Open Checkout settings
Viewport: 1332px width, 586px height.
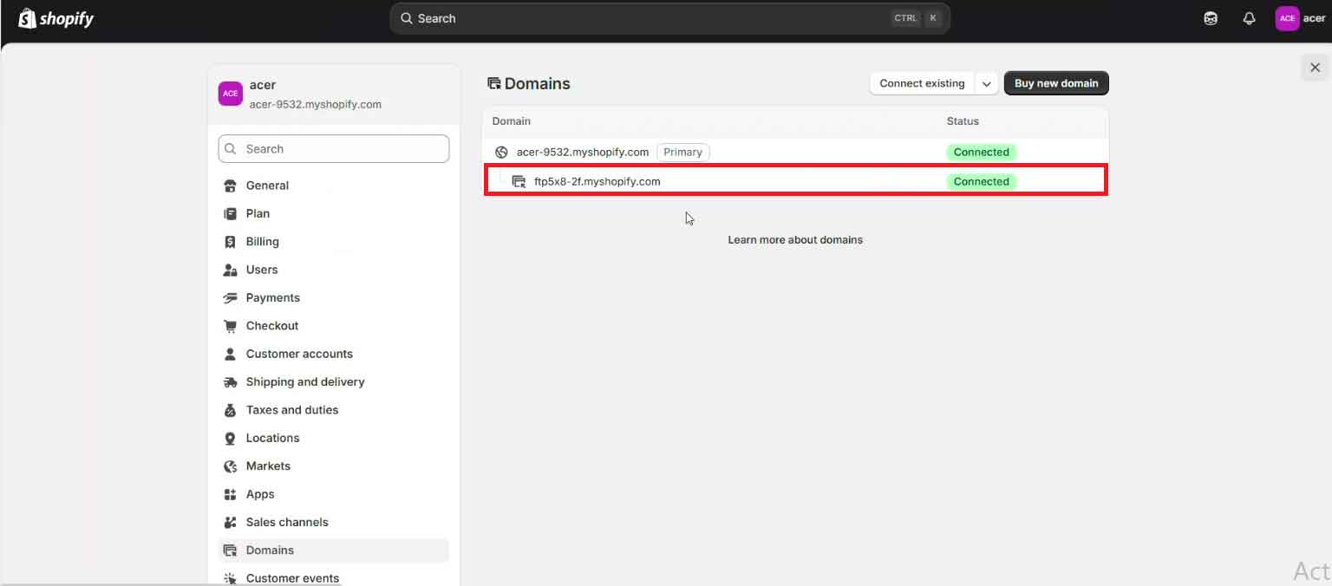(x=334, y=326)
